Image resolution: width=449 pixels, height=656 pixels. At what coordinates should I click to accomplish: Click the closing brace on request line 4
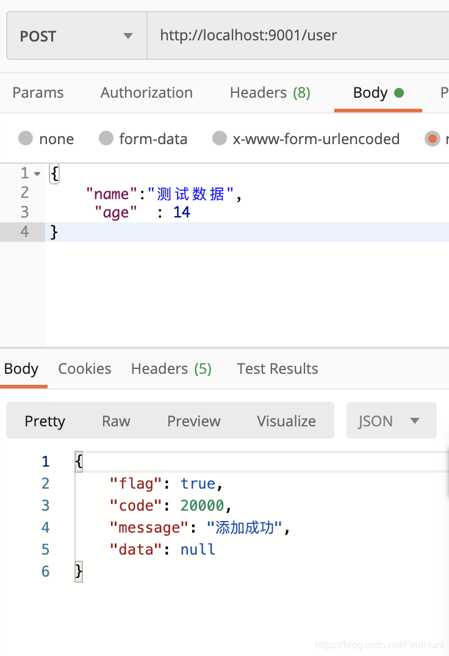pyautogui.click(x=54, y=231)
